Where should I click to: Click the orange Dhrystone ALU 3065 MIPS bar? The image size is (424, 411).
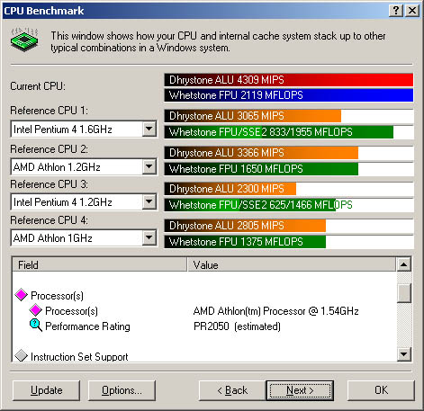point(253,116)
